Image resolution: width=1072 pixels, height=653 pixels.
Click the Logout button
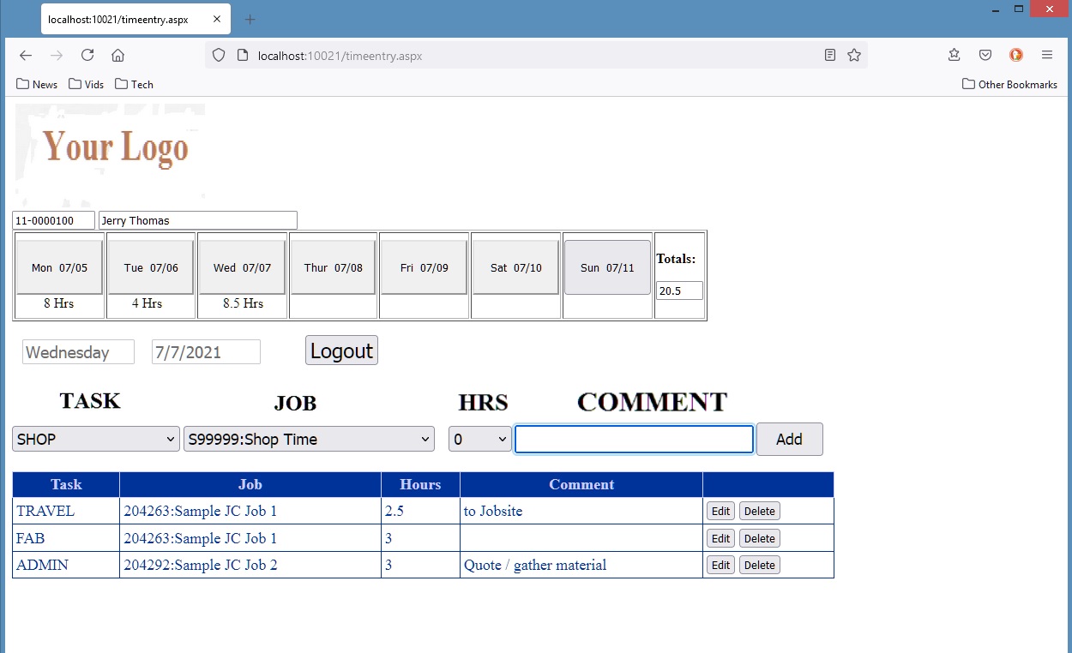pos(341,350)
